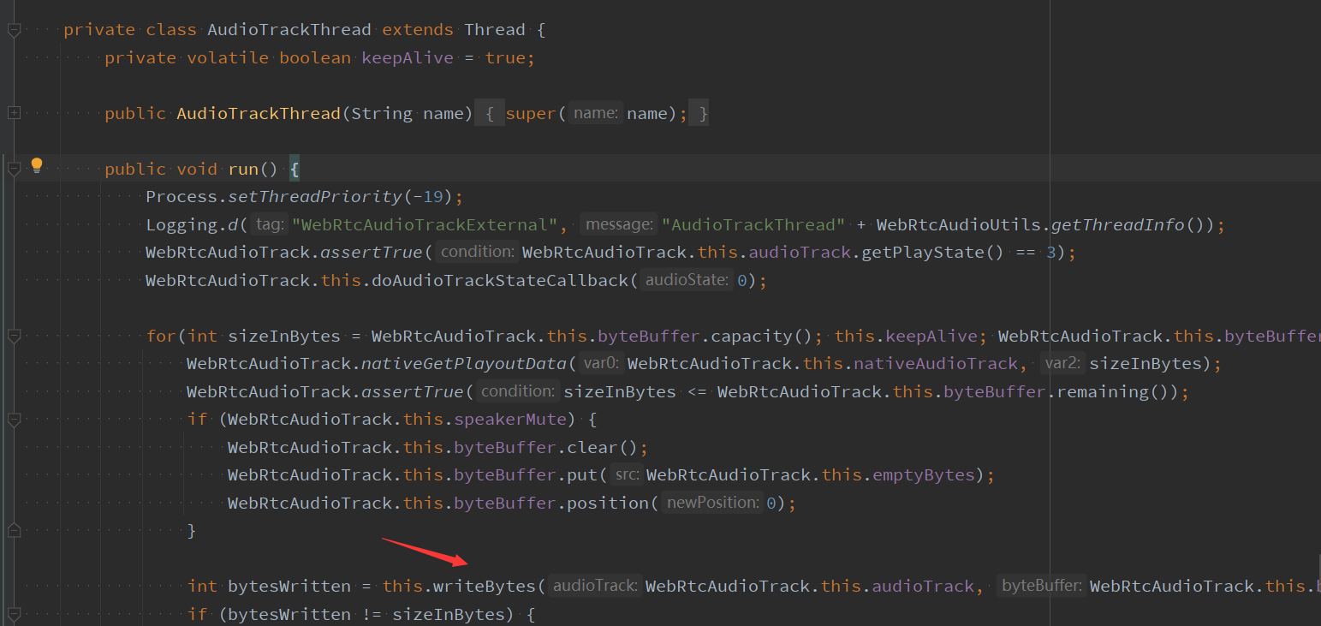This screenshot has width=1321, height=626.
Task: Click the 'true' literal in keepAlive line
Action: coord(506,57)
